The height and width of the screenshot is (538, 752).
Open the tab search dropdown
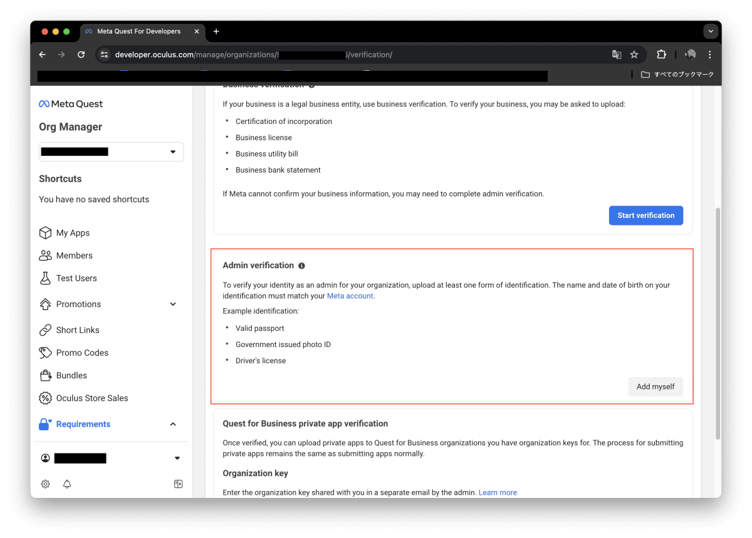(710, 31)
